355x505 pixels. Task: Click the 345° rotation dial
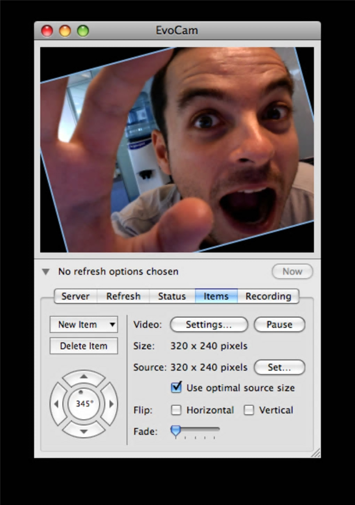pos(84,404)
